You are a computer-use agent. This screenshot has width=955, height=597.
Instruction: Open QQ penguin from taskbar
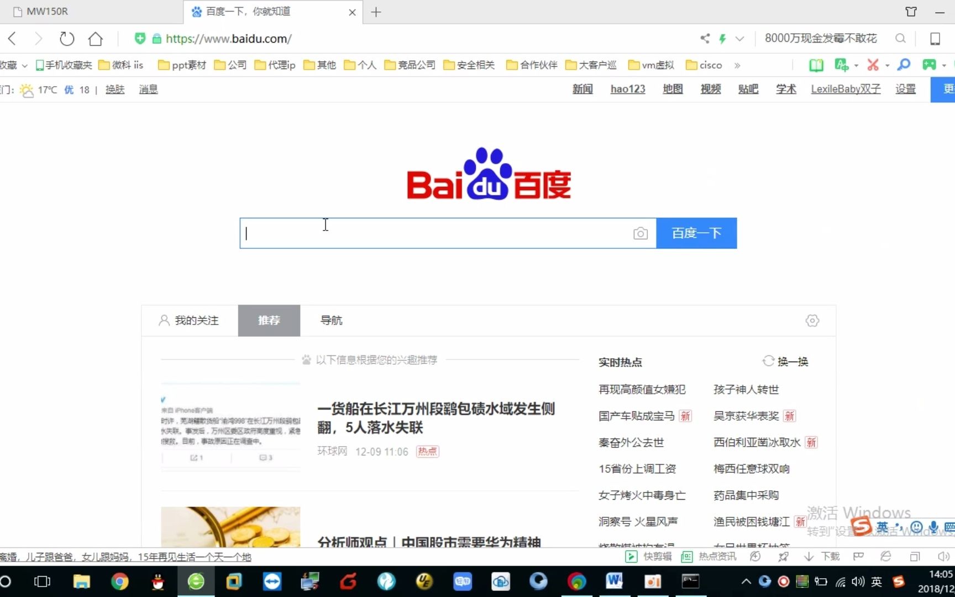point(158,582)
